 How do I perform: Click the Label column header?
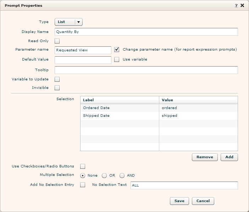pos(120,100)
